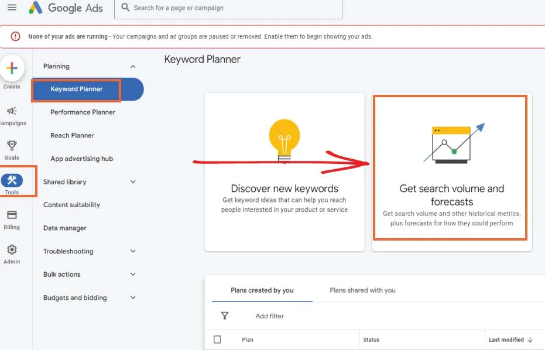This screenshot has height=350, width=545.
Task: Click the 'None of your ads are running' text
Action: pyautogui.click(x=68, y=36)
